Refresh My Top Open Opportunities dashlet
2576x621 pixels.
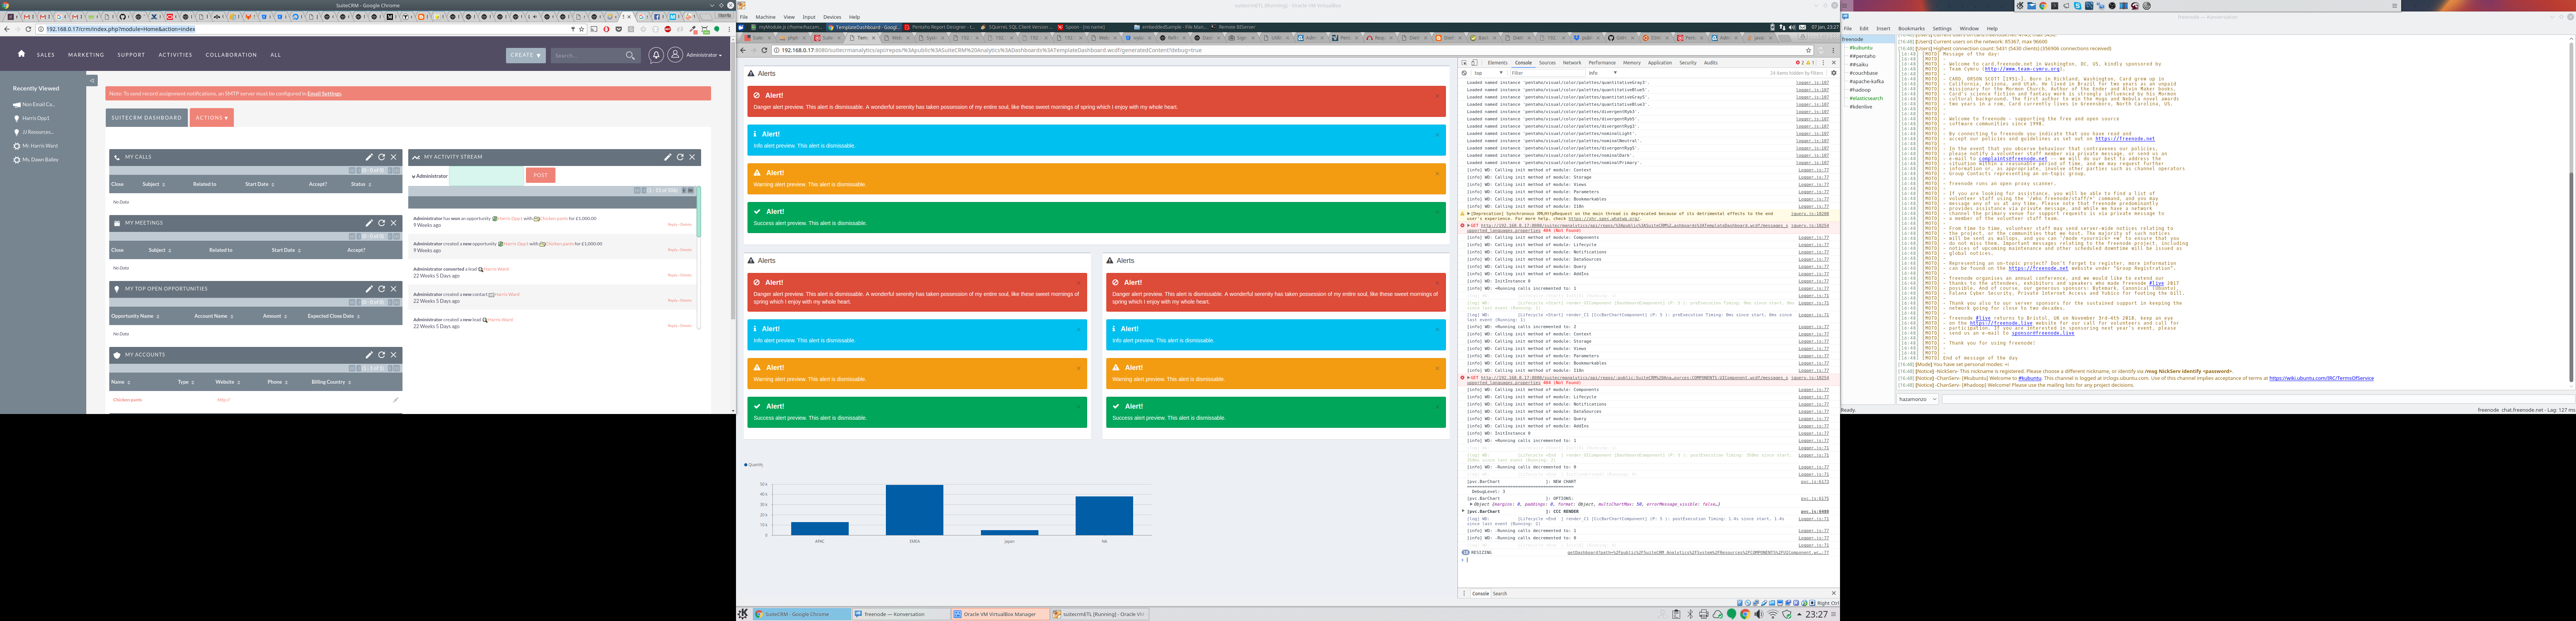point(382,289)
